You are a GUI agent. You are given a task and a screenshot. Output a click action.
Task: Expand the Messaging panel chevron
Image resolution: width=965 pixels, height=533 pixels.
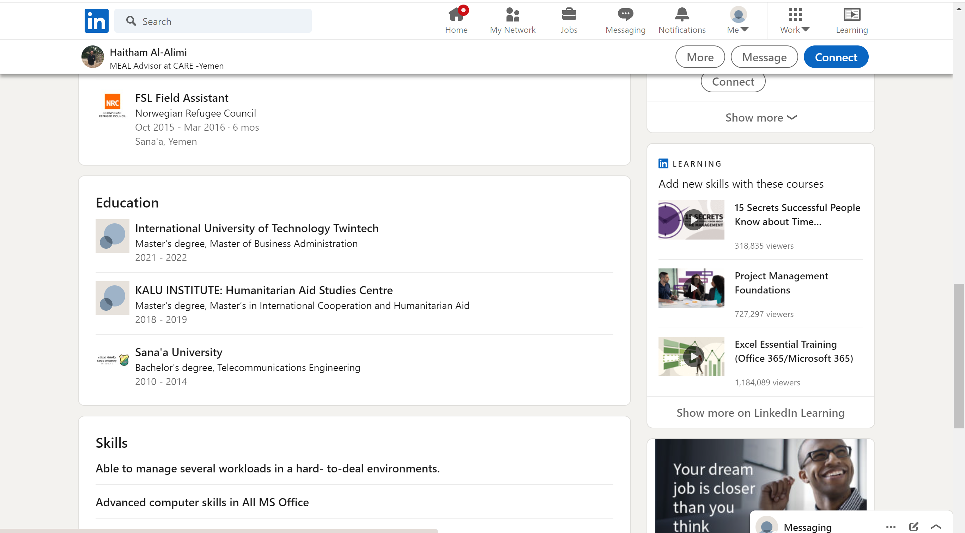(936, 526)
